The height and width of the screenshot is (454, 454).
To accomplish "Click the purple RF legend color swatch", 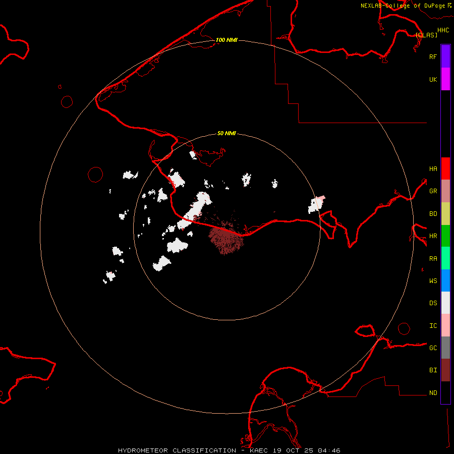I will pos(445,56).
